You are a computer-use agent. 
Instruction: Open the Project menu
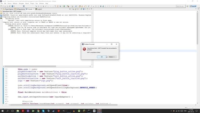coord(32,3)
